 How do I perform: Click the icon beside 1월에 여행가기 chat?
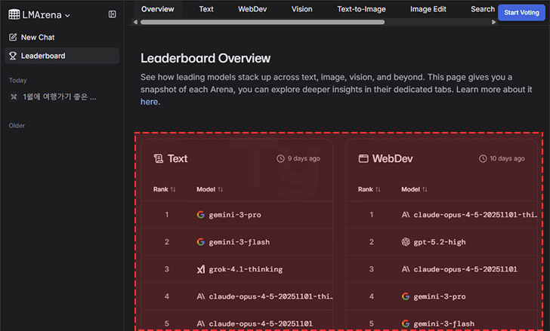14,97
